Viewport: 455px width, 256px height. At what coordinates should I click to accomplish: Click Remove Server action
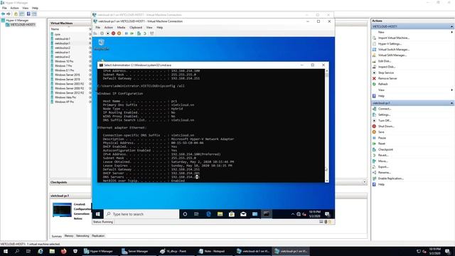tap(387, 78)
